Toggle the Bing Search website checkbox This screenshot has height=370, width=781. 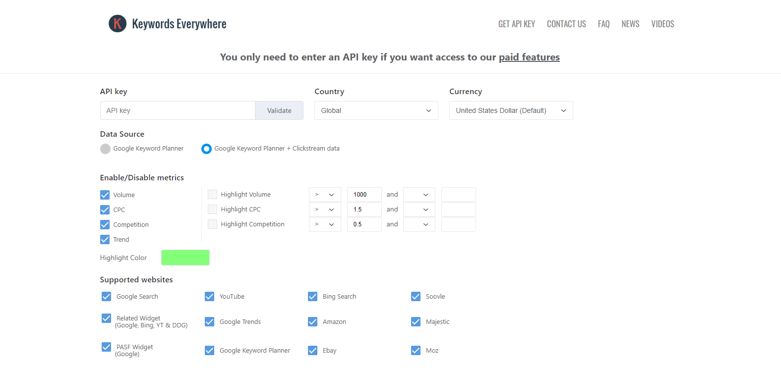tap(312, 296)
